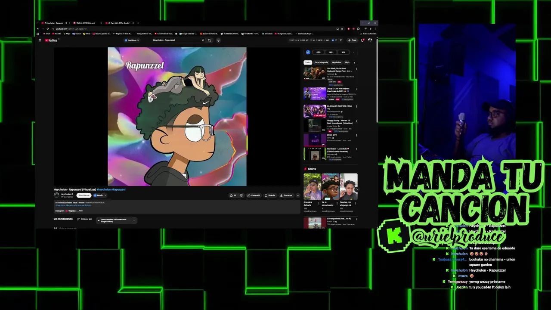Start voice search with the microphone icon

(x=218, y=40)
